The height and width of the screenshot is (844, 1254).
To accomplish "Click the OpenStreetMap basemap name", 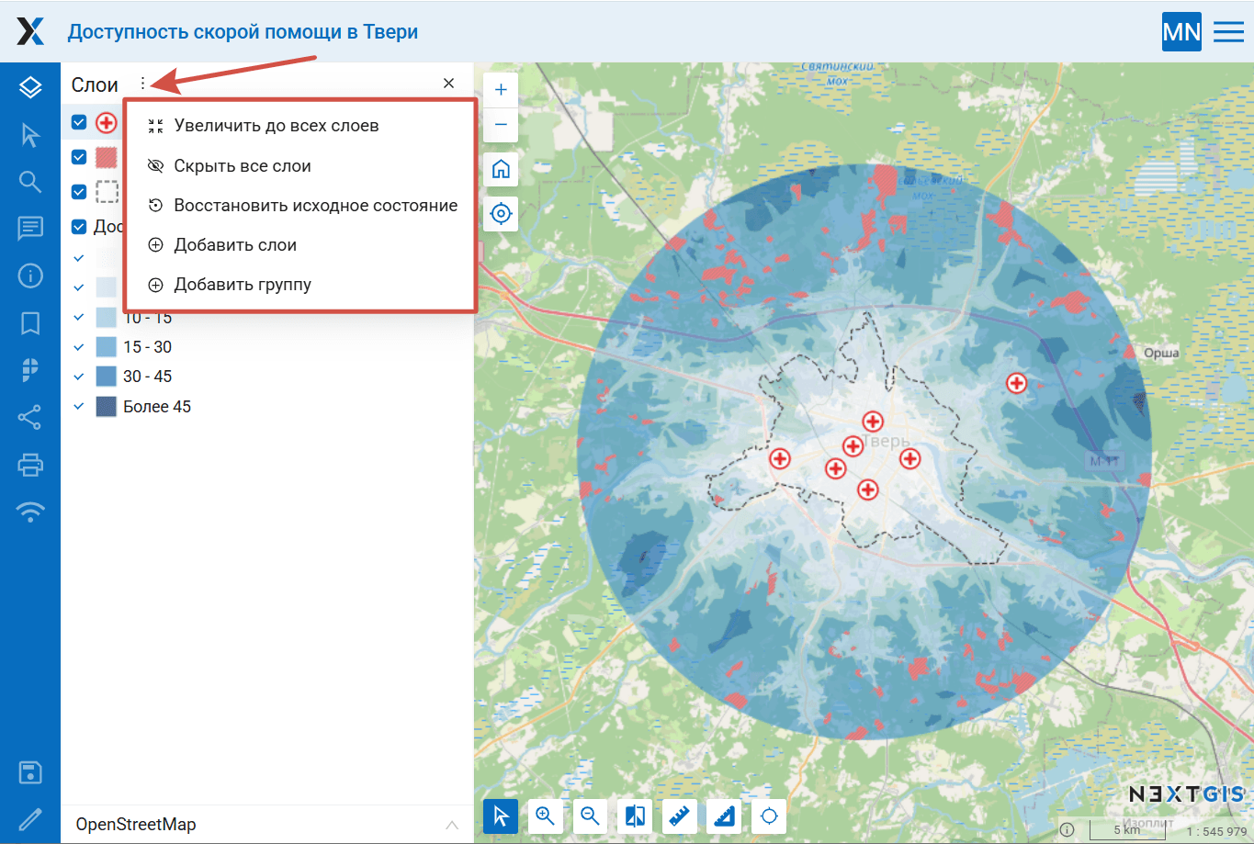I will pyautogui.click(x=136, y=825).
